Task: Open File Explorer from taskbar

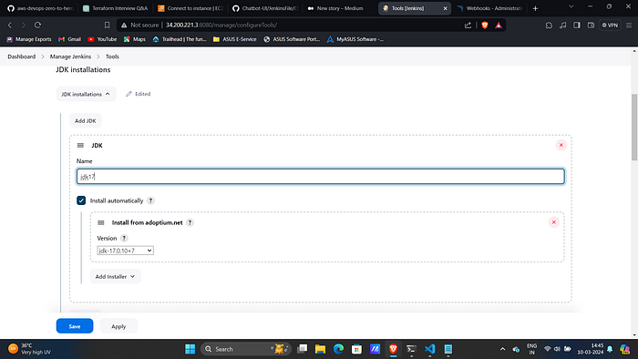Action: [x=320, y=349]
